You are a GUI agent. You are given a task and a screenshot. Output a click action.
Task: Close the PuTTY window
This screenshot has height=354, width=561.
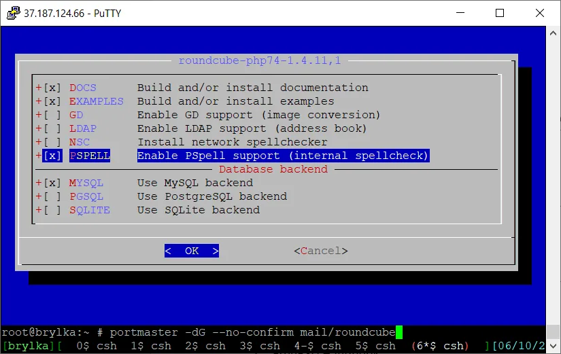click(x=540, y=13)
